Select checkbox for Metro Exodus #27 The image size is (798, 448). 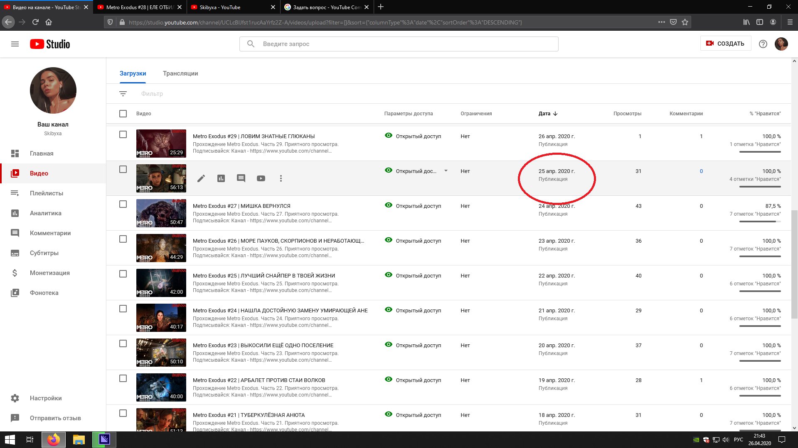click(123, 204)
